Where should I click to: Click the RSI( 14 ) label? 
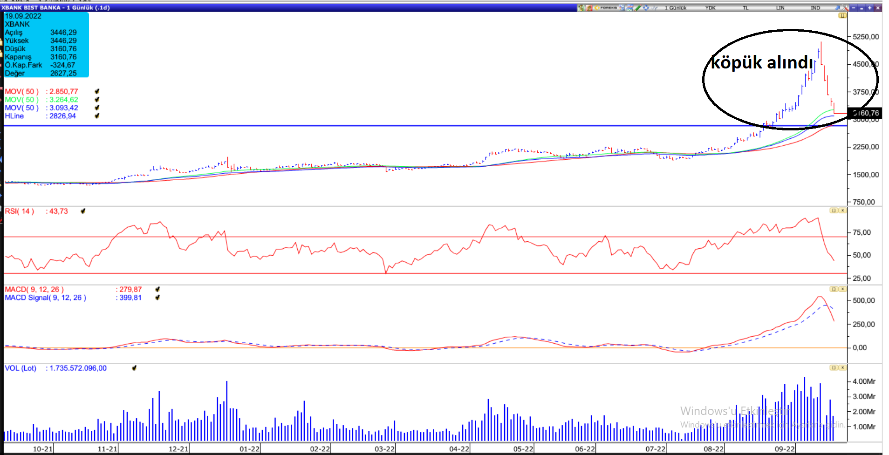20,211
